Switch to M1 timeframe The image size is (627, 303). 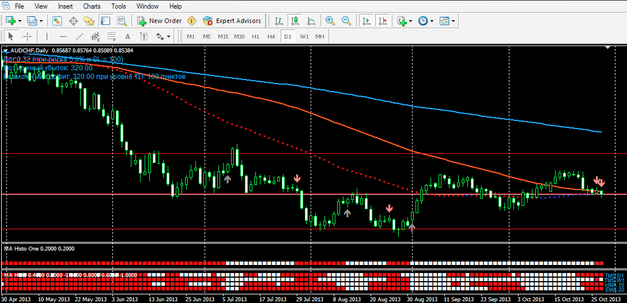point(191,36)
